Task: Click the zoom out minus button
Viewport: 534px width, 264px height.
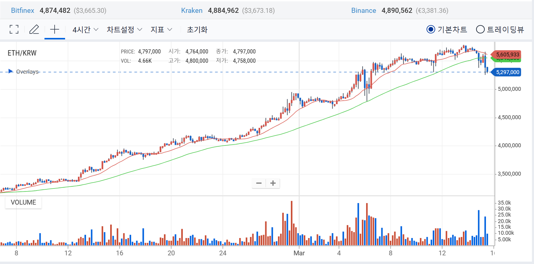Action: (259, 183)
